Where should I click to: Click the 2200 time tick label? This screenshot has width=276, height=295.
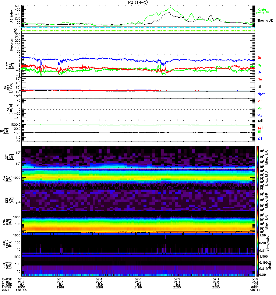[177, 287]
